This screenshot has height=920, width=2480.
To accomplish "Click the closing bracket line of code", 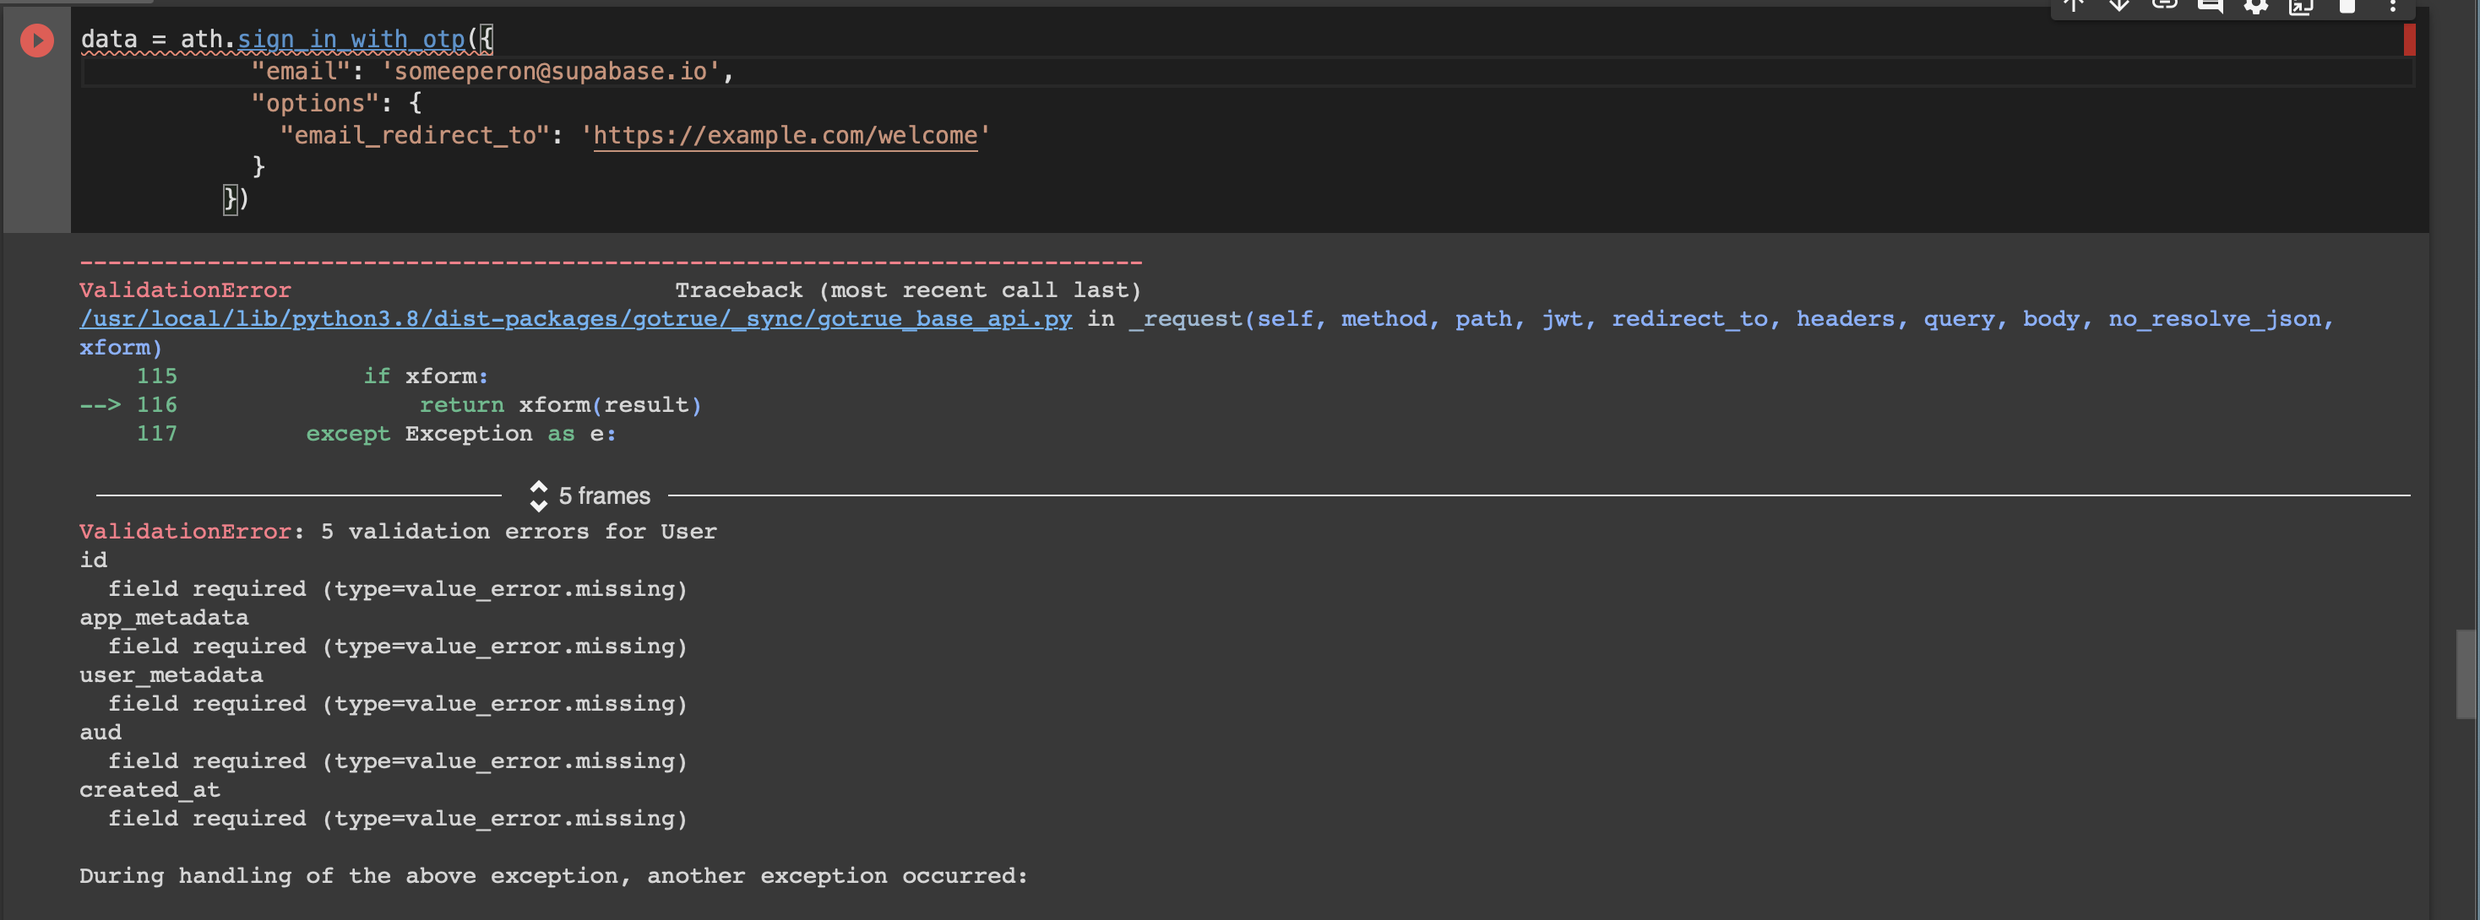I will tap(235, 198).
